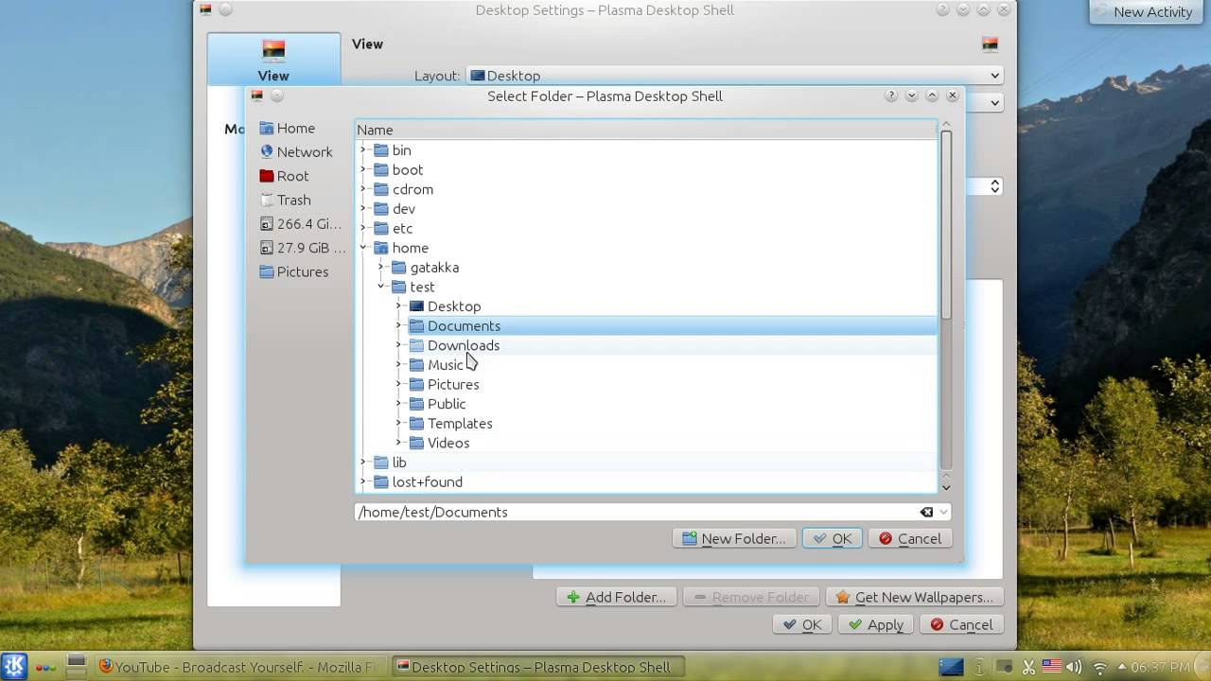Screen dimensions: 1211x681
Task: Select the gatakka folder
Action: tap(426, 268)
